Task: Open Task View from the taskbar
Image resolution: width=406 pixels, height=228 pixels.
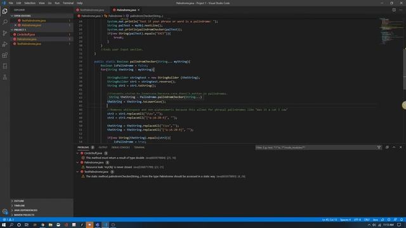Action: tap(27, 225)
